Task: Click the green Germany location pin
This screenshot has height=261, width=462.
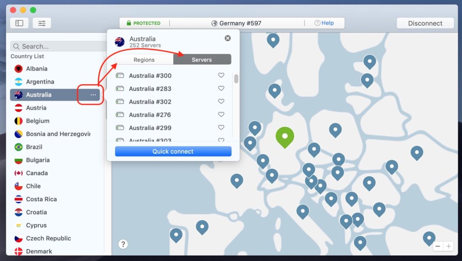Action: coord(285,137)
